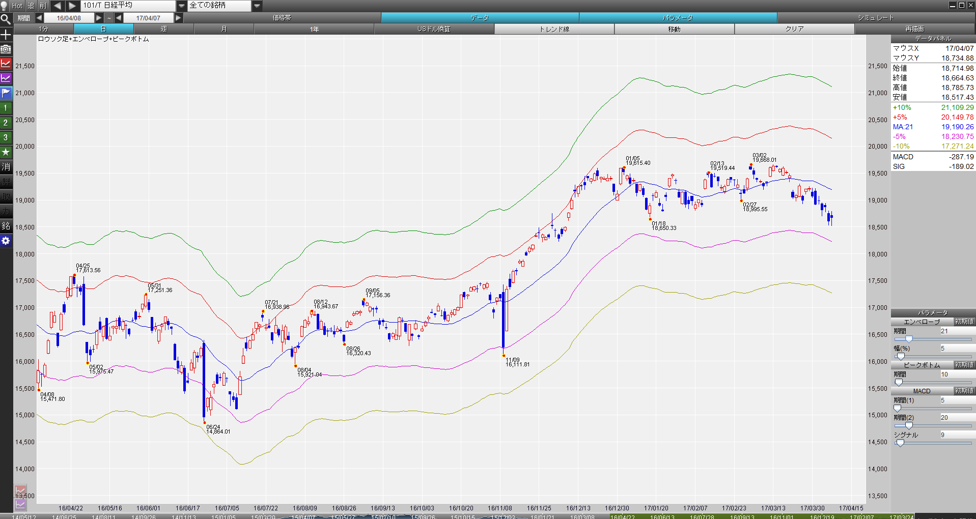Screen dimensions: 976x519
Task: Open settings with the blue gear icon
Action: pos(6,241)
